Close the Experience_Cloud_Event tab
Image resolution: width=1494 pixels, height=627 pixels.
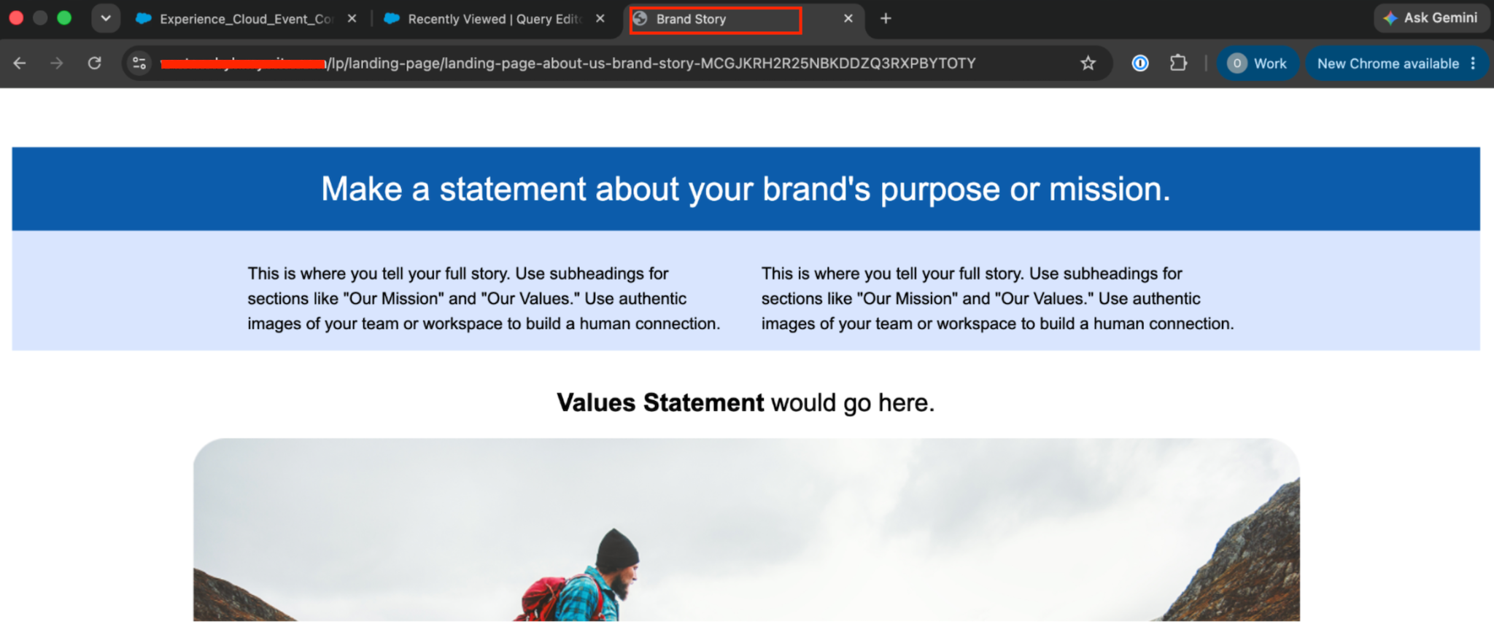tap(352, 19)
